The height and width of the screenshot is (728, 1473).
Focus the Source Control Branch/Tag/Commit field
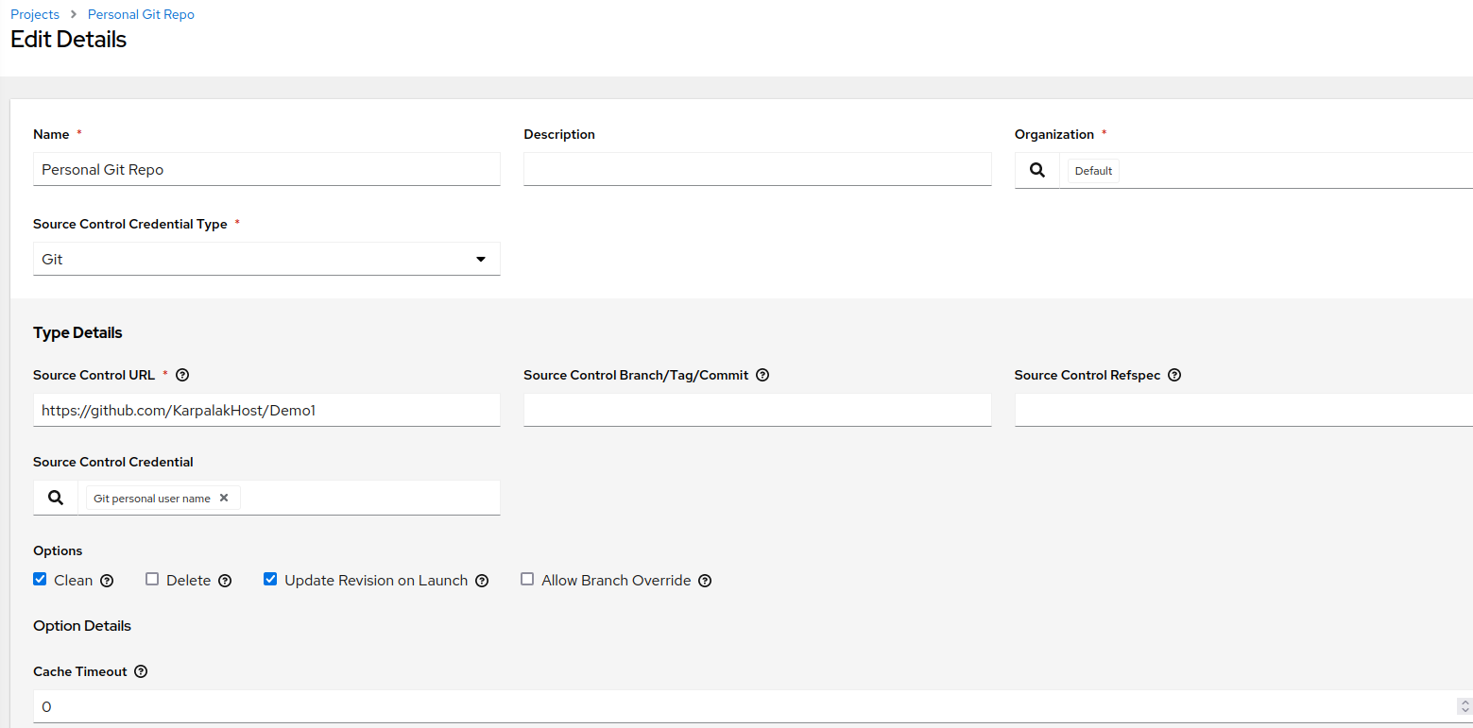[x=758, y=410]
